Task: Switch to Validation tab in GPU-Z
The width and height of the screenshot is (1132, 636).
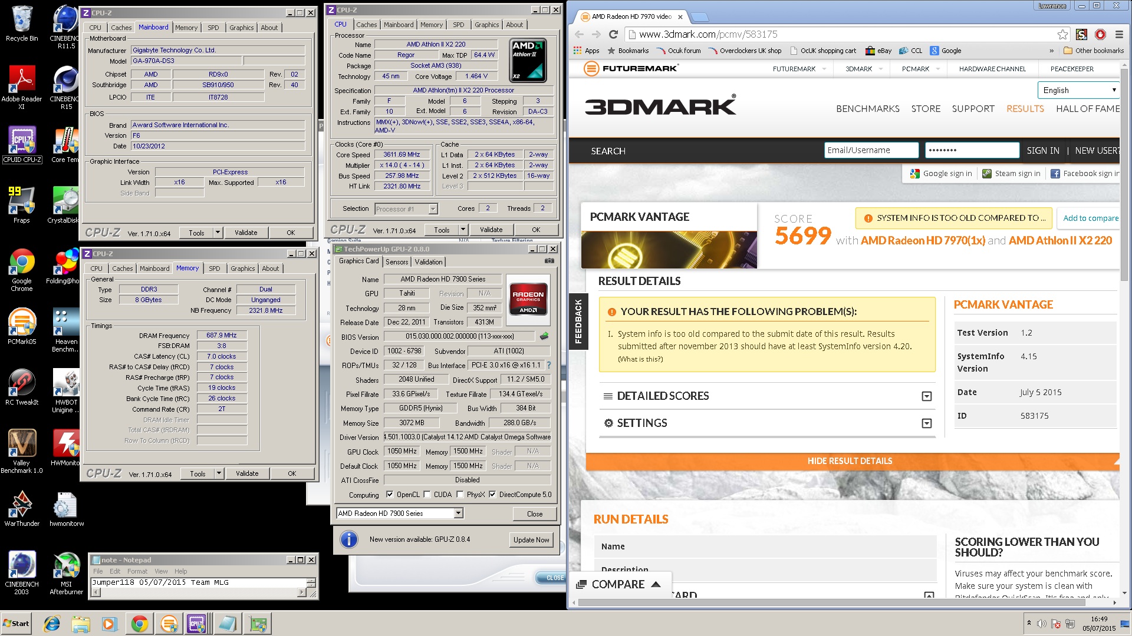Action: (x=429, y=262)
